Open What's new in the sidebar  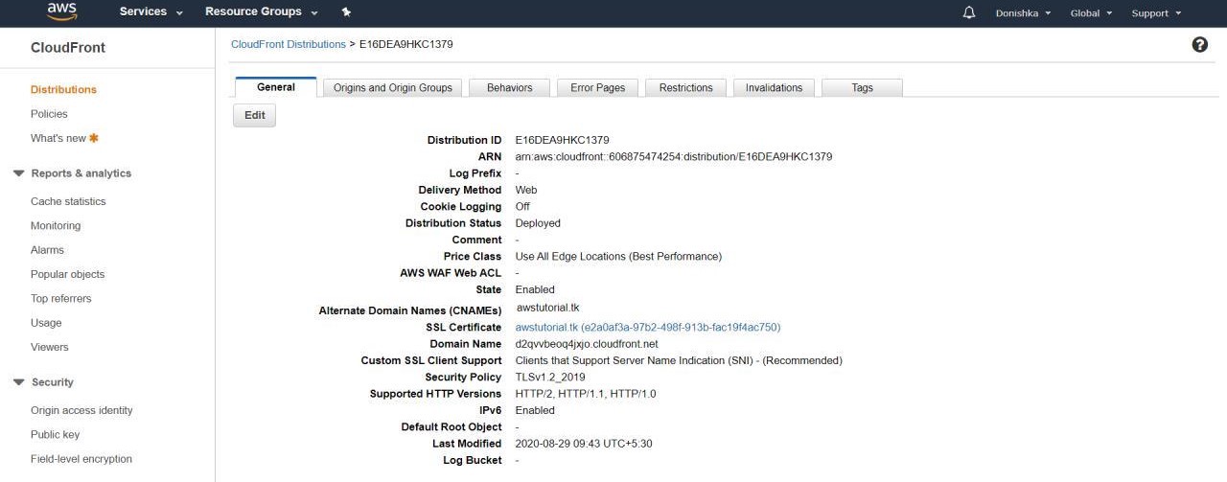click(x=58, y=138)
